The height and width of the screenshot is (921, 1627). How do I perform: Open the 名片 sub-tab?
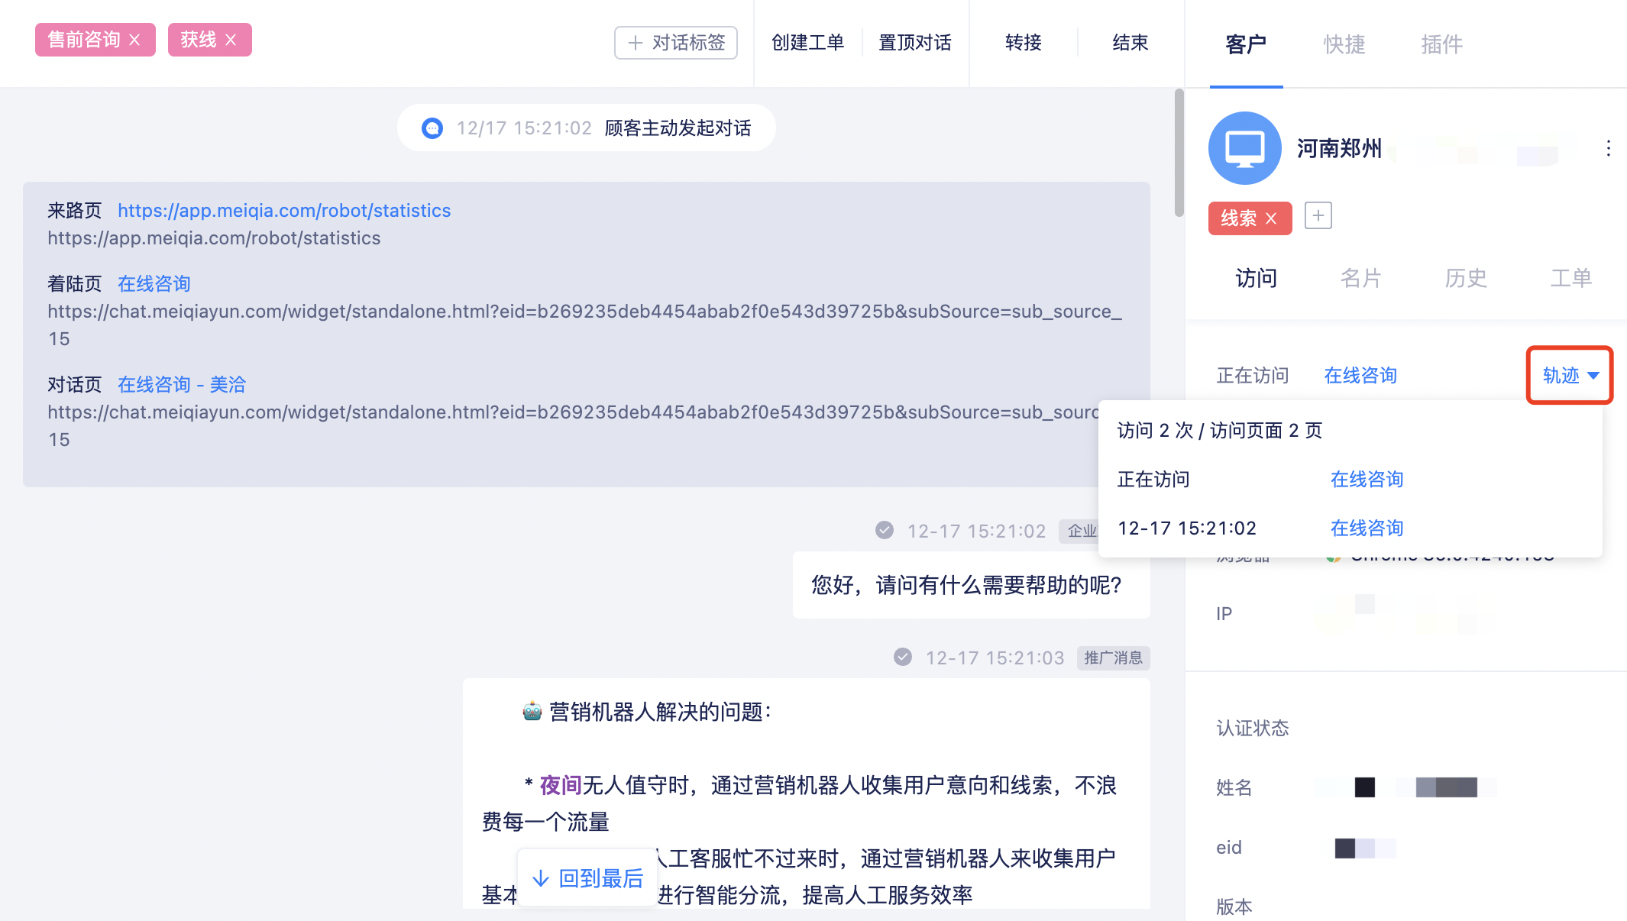pos(1360,278)
